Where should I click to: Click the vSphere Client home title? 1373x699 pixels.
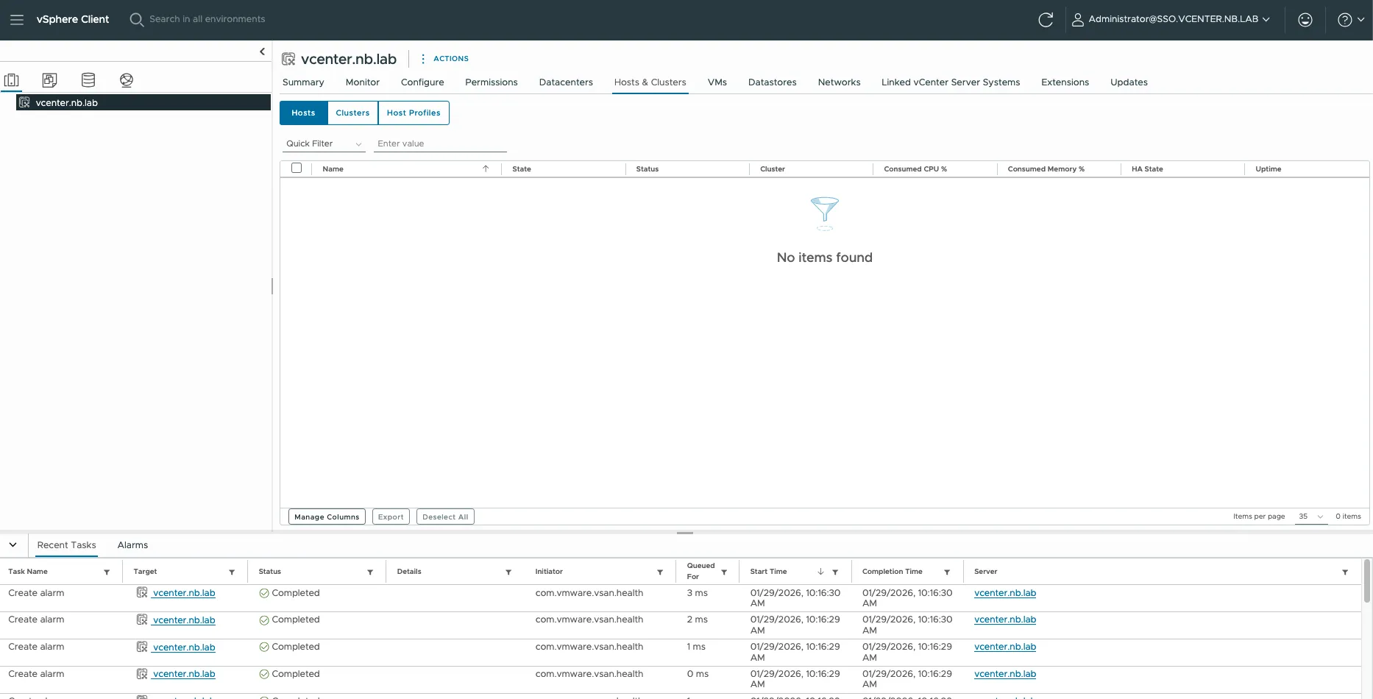[x=73, y=20]
